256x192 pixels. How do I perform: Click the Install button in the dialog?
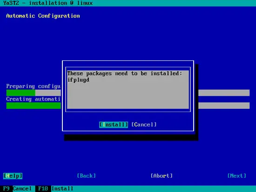[114, 125]
